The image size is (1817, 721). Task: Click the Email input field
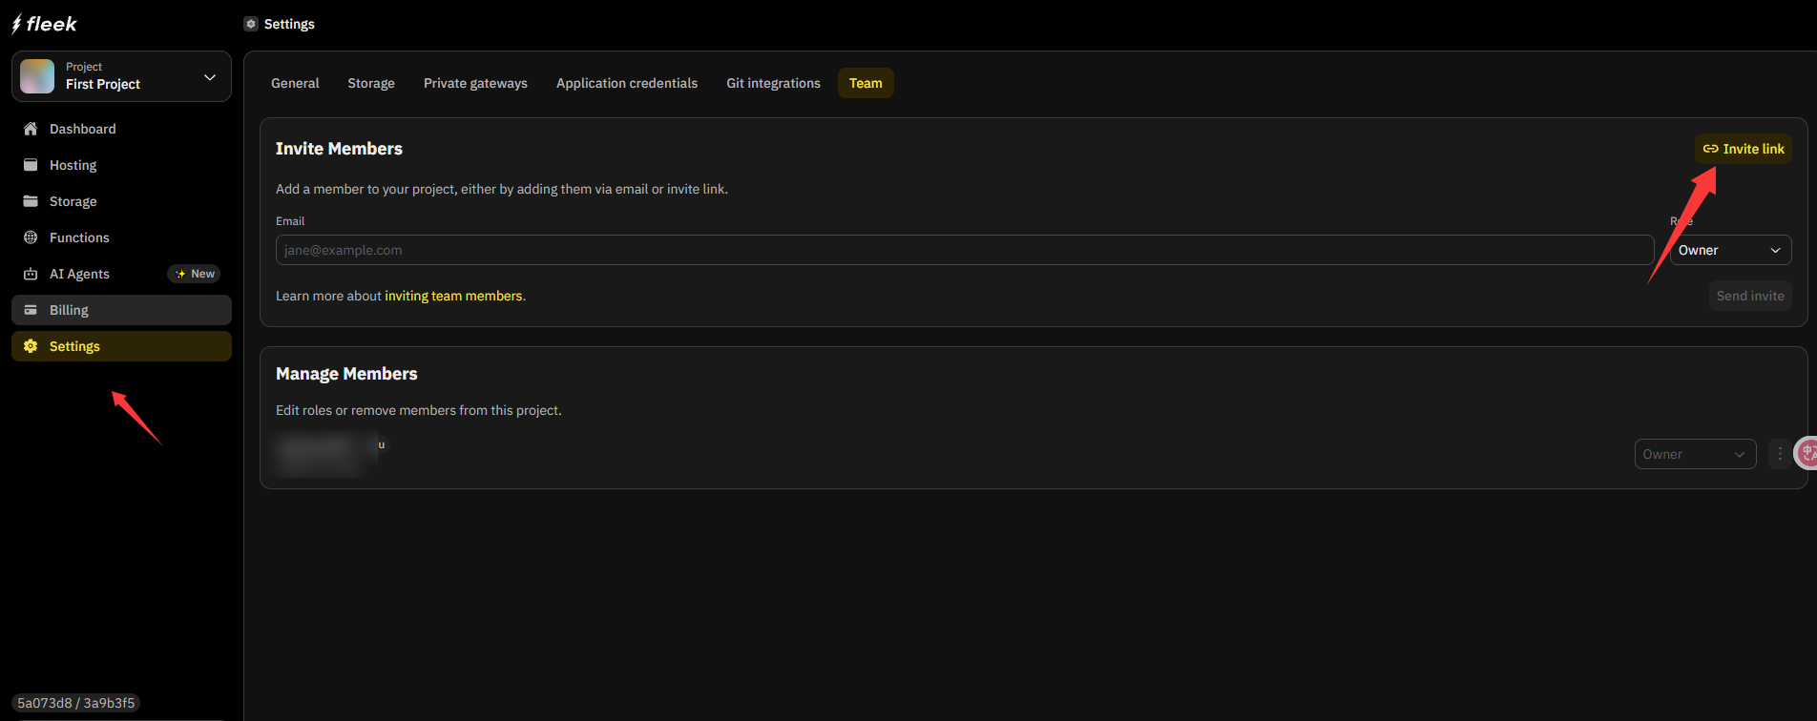tap(964, 250)
